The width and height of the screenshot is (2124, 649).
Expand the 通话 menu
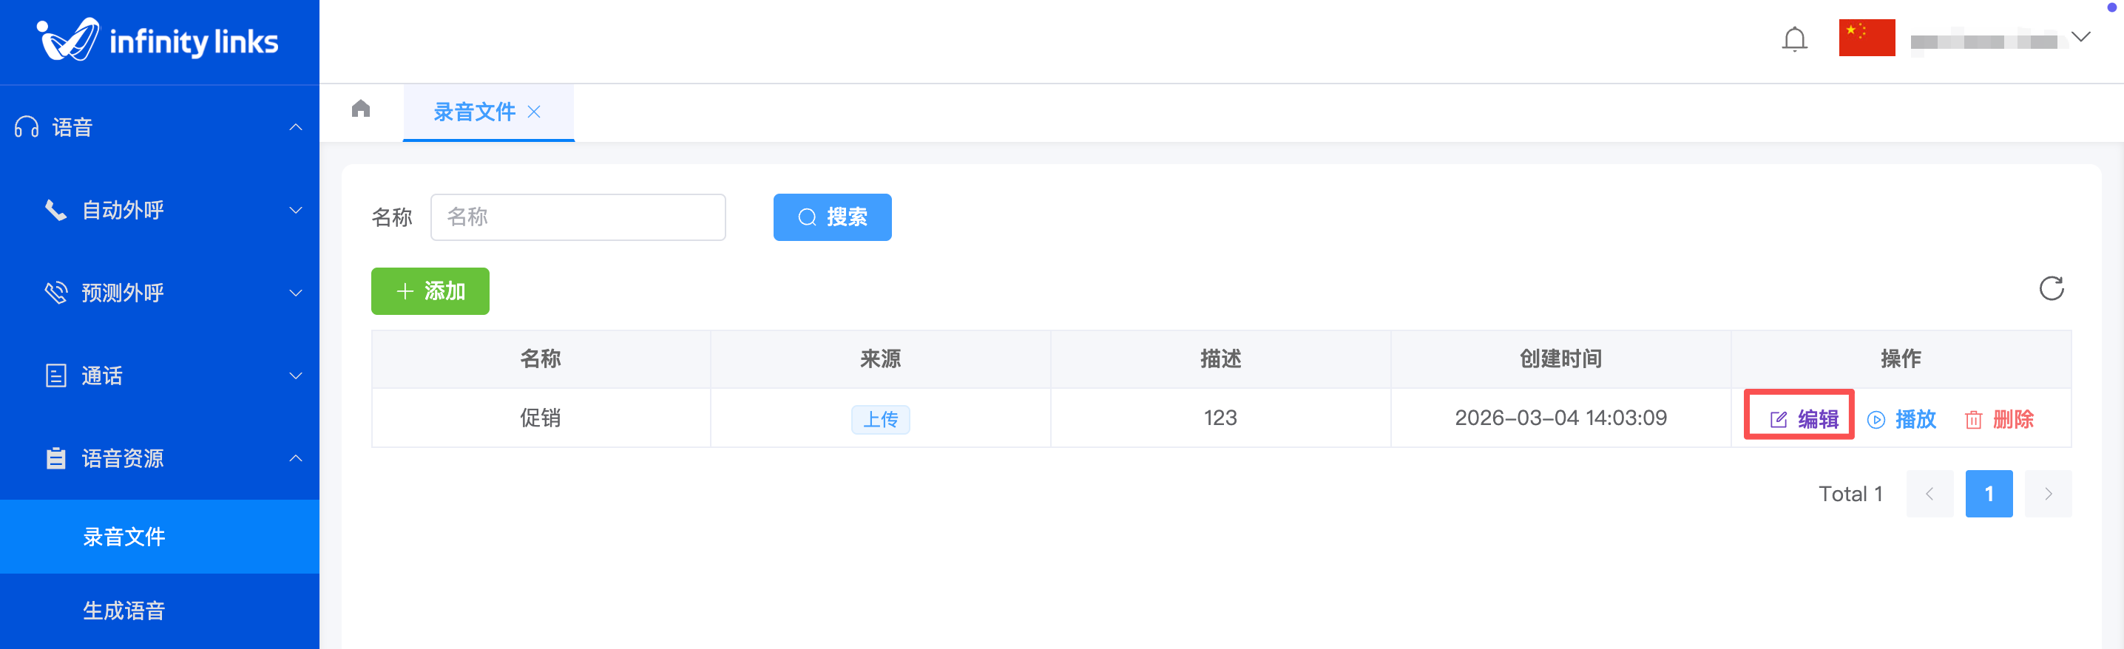click(x=296, y=376)
